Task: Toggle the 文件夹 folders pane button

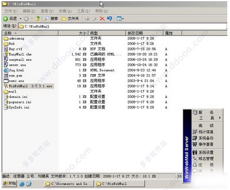Action: coord(70,19)
